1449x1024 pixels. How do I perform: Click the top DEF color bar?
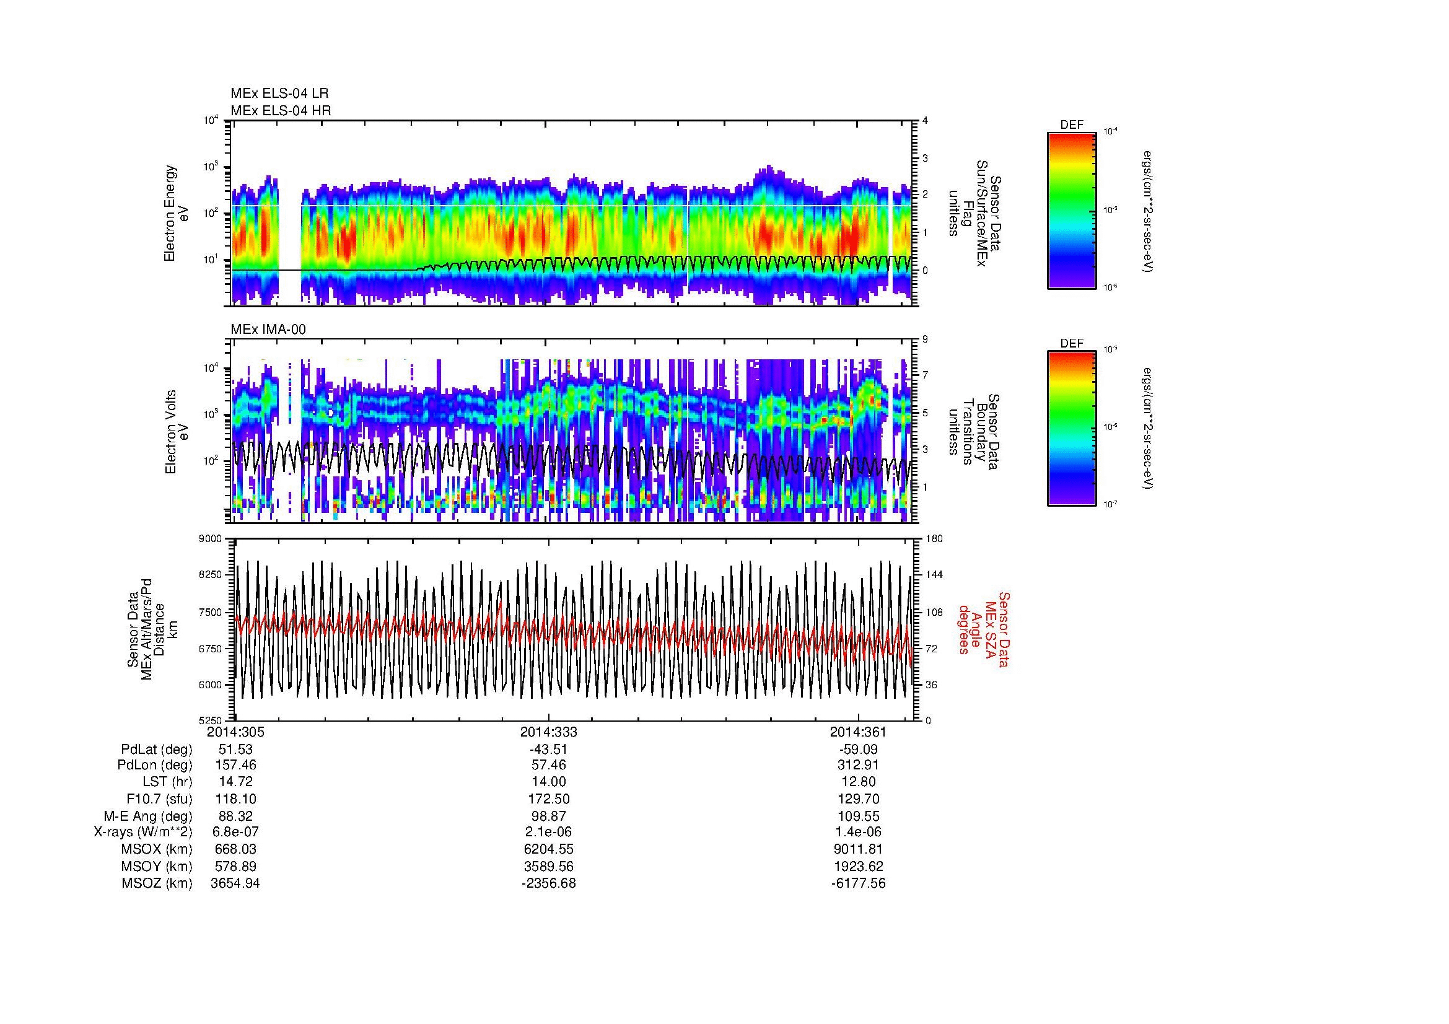tap(1072, 210)
